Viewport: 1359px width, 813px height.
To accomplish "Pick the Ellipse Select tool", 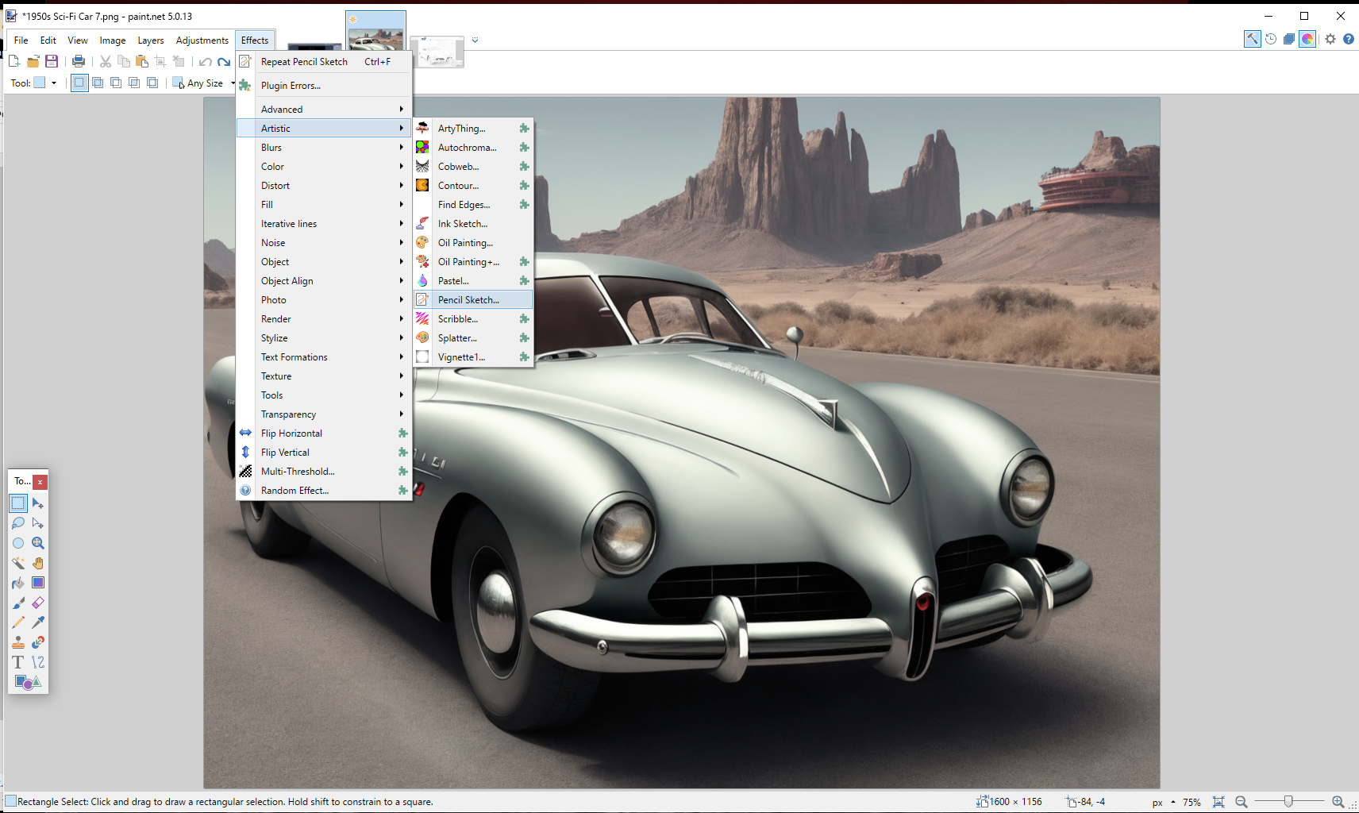I will click(x=18, y=543).
